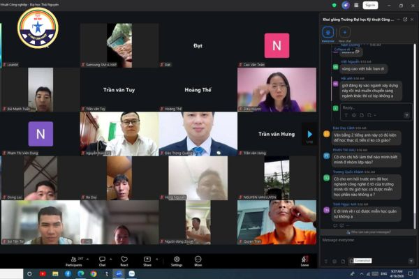Open text formatting in reply box
This screenshot has height=279, width=419.
click(x=346, y=115)
